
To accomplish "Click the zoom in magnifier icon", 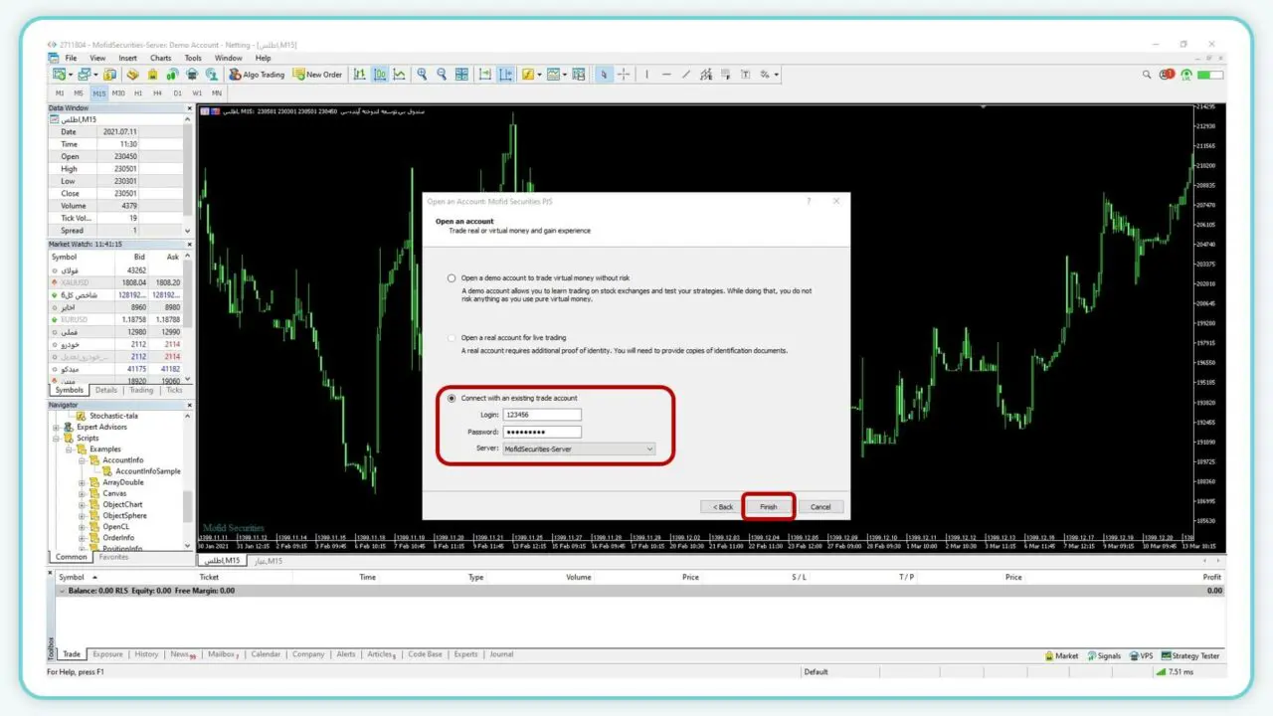I will click(423, 75).
